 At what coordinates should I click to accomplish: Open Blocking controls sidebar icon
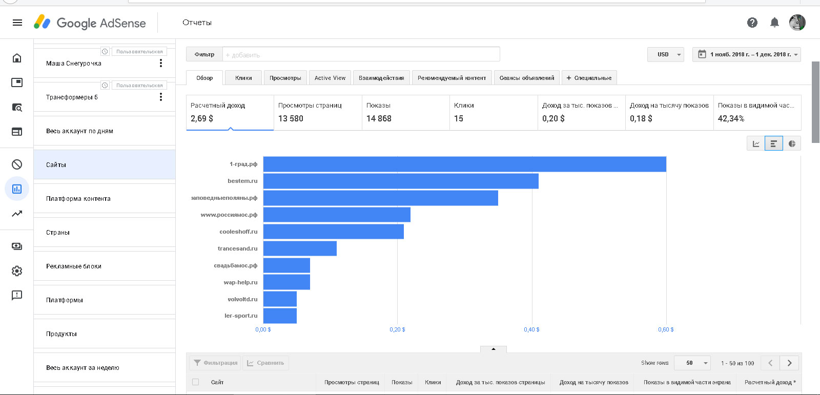pos(17,164)
